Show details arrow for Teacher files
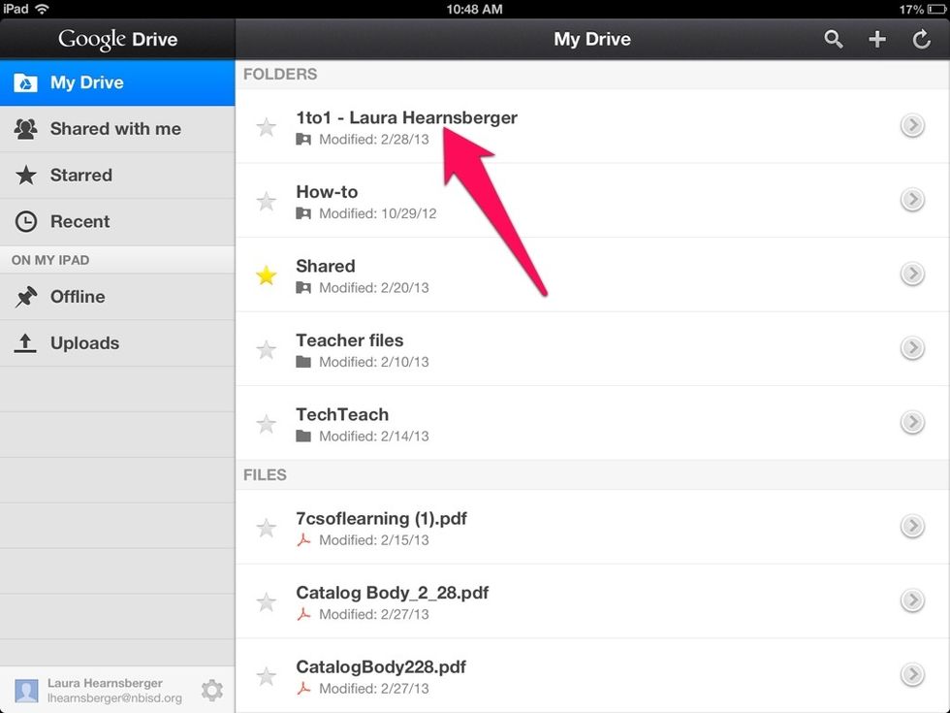Viewport: 950px width, 713px height. [911, 348]
